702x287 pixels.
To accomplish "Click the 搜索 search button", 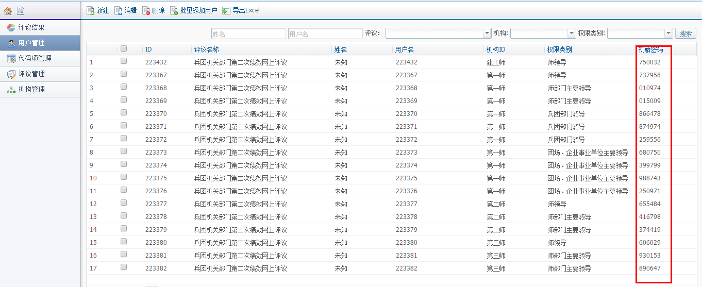I will tap(686, 33).
